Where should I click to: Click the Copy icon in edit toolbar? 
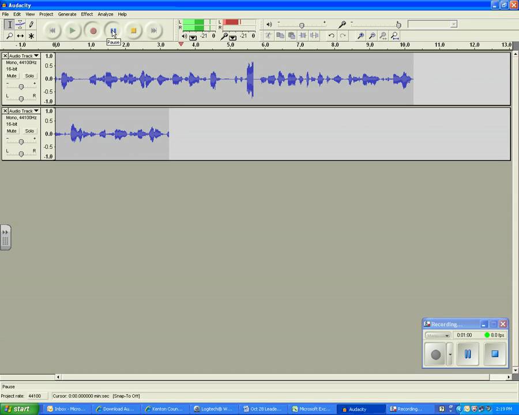coord(280,35)
